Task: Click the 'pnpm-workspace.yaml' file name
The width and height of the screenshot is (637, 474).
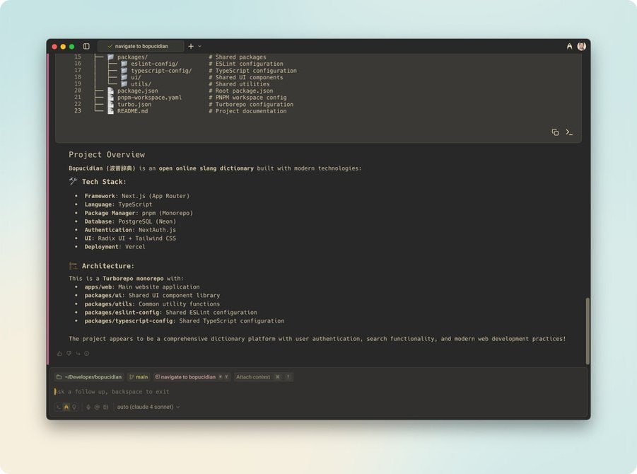Action: click(x=149, y=98)
